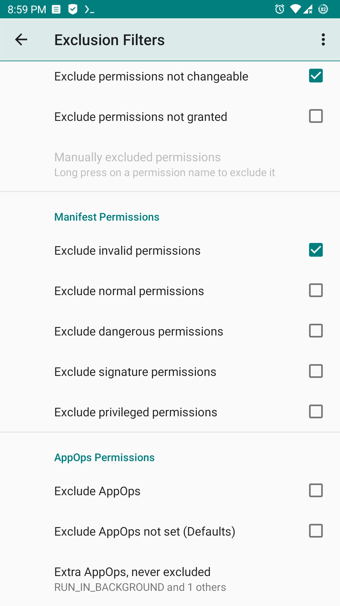Tap the back arrow icon

[21, 39]
